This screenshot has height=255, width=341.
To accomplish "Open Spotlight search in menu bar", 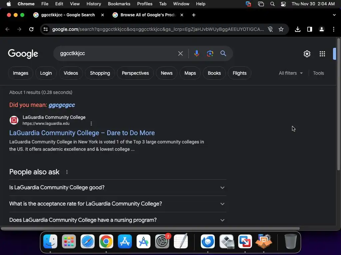I will coord(272,4).
